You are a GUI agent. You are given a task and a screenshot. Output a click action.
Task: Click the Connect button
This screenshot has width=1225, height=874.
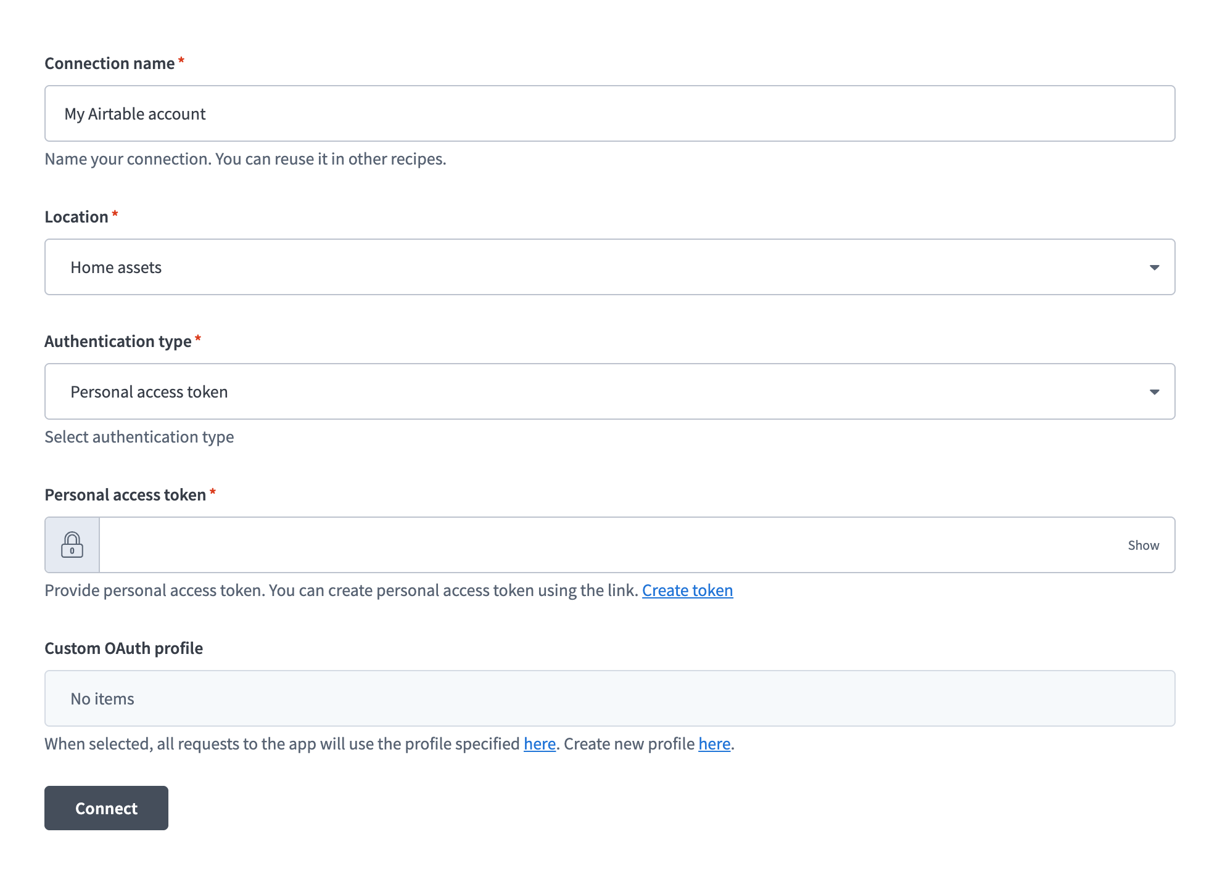pyautogui.click(x=105, y=808)
